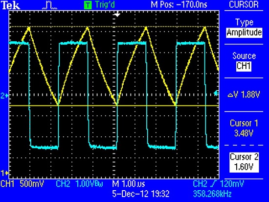Click the M 1.00us timebase readout
This screenshot has width=269, height=202.
click(129, 184)
